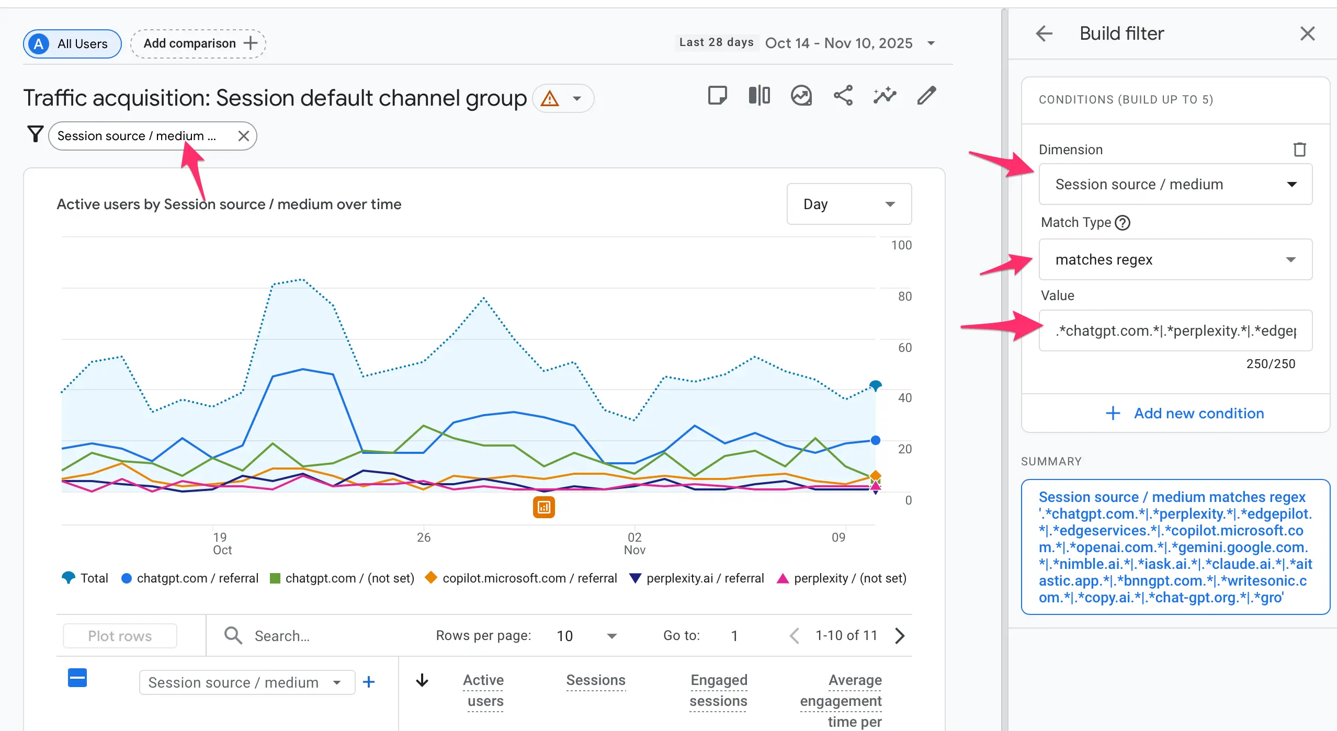Click the orange data quality warning triangle
1337x731 pixels.
pyautogui.click(x=550, y=98)
